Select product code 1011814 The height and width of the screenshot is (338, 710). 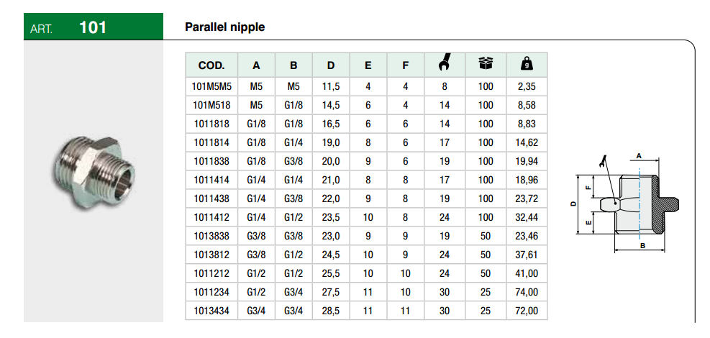[x=211, y=142]
